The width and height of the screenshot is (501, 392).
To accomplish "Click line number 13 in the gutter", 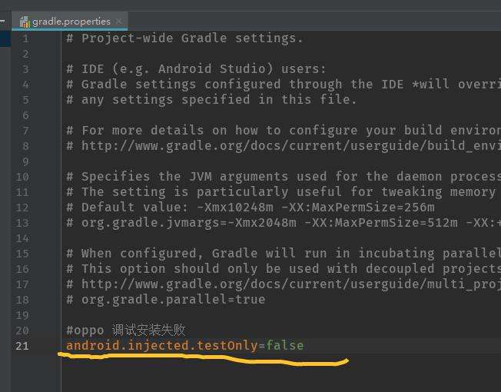I will tap(22, 223).
